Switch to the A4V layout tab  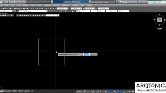point(14,91)
